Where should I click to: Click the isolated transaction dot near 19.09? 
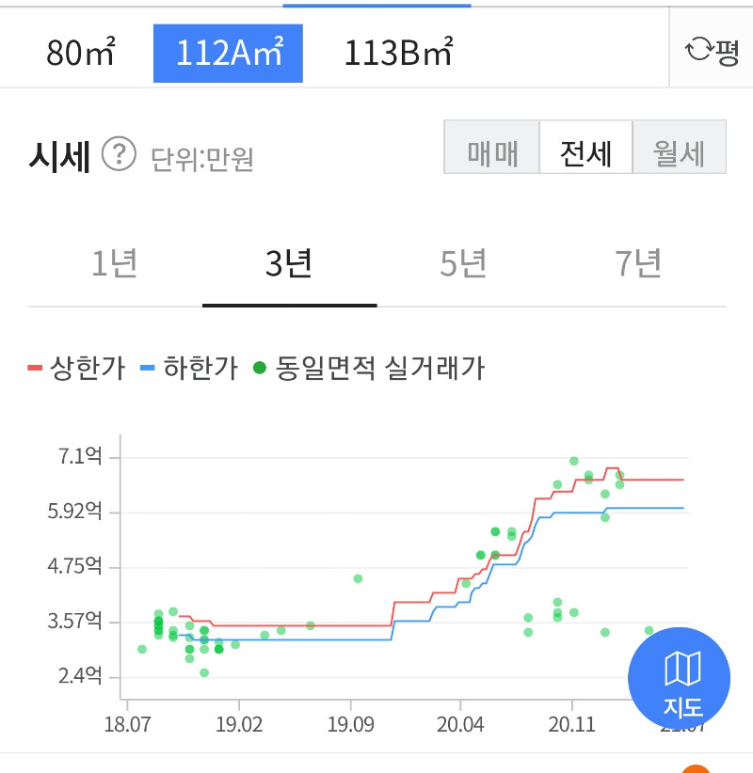tap(359, 578)
